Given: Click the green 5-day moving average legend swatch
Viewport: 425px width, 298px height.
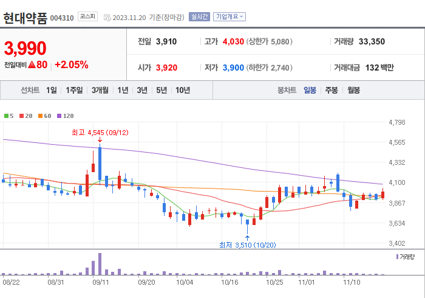Looking at the screenshot, I should point(6,116).
